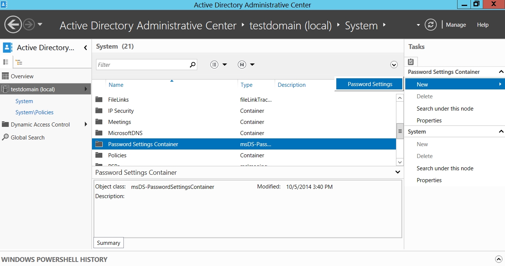This screenshot has width=505, height=266.
Task: Select the MicrosoftDNS container row
Action: pos(125,133)
